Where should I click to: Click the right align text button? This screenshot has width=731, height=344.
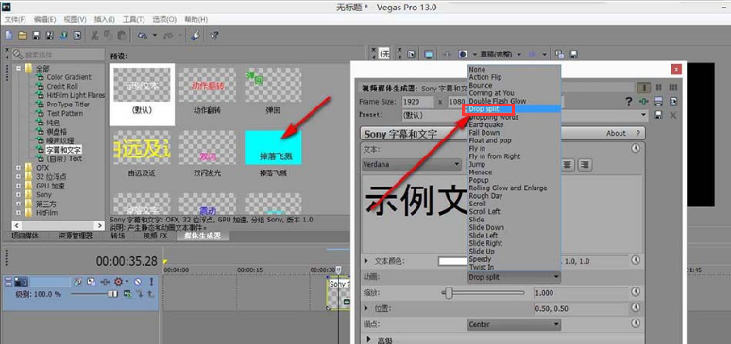click(585, 164)
